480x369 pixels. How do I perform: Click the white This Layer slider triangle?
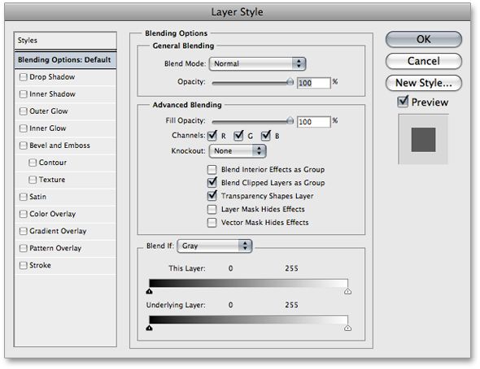347,291
